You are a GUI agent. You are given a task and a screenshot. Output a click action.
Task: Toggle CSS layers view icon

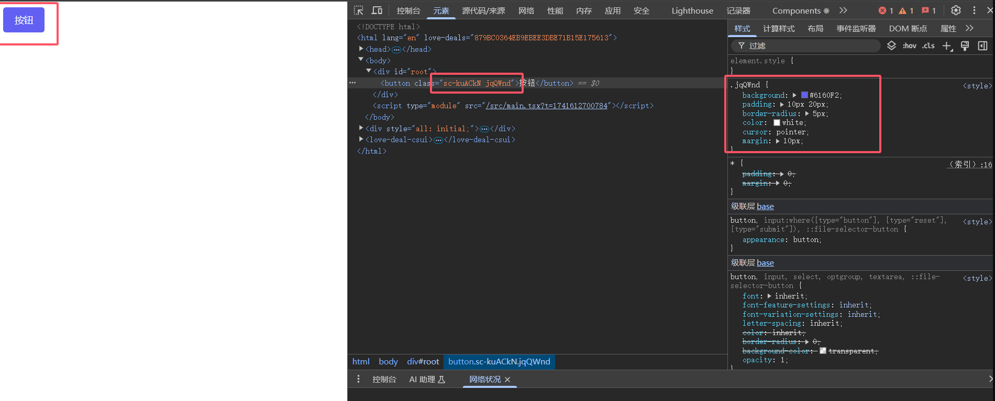point(891,46)
